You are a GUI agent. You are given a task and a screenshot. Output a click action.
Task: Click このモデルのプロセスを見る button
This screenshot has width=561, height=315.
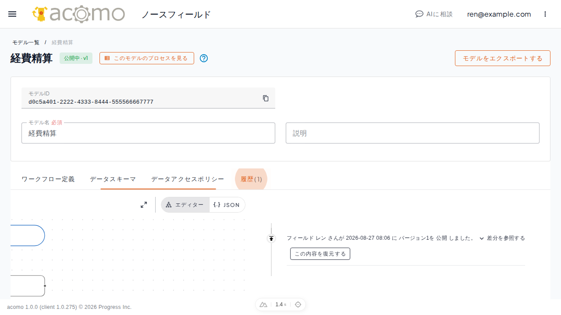pos(147,58)
